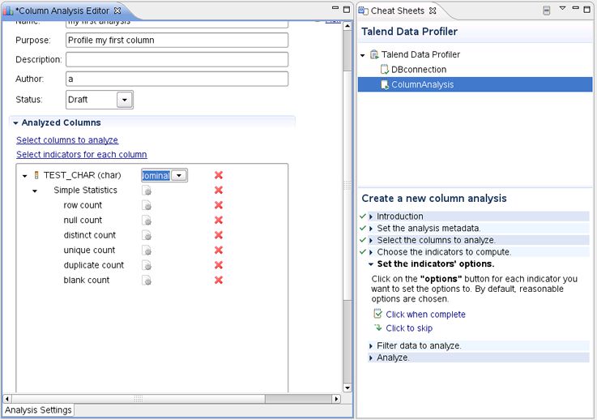Open options icon for blank count

coord(147,281)
